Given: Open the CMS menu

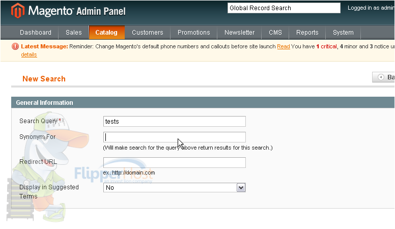Looking at the screenshot, I should pyautogui.click(x=275, y=33).
